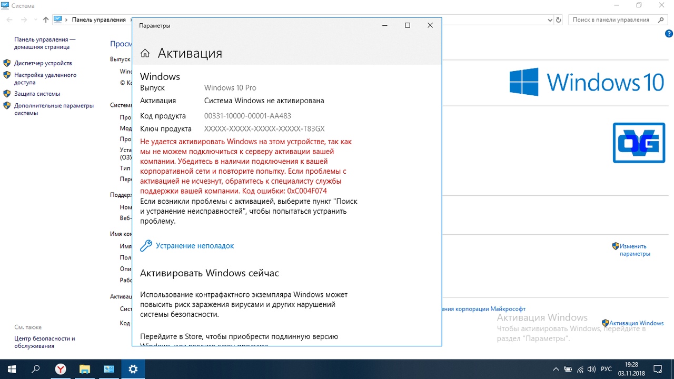Click the help question mark icon
Image resolution: width=674 pixels, height=379 pixels.
coord(669,34)
